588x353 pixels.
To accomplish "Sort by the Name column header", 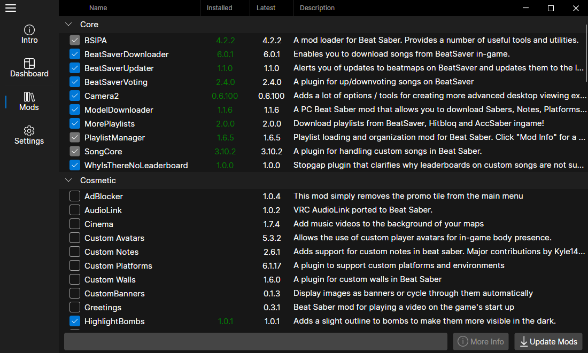I will coord(98,8).
